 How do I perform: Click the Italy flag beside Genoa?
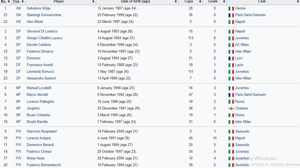[231, 8]
